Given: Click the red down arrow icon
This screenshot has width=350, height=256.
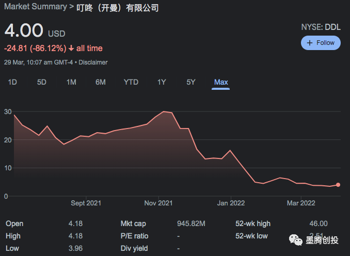Looking at the screenshot, I should click(71, 49).
